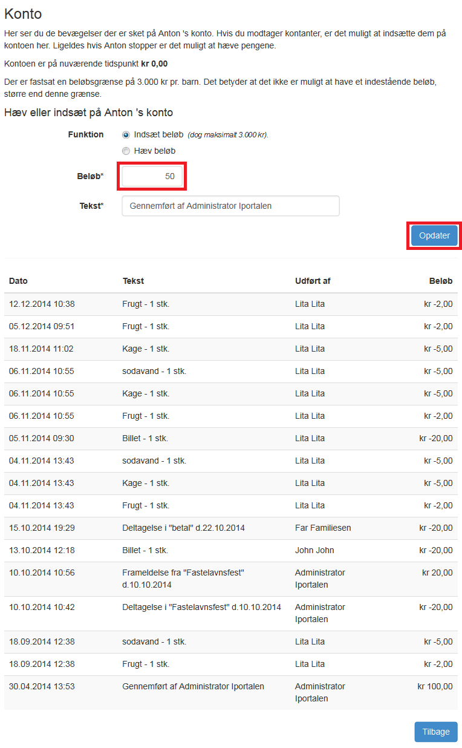Click the Beløb column header
The image size is (462, 748).
(x=441, y=281)
